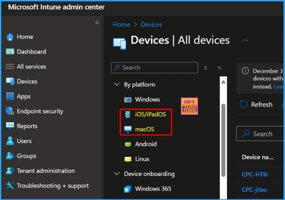
Task: Click the device list Search field
Action: [x=260, y=134]
